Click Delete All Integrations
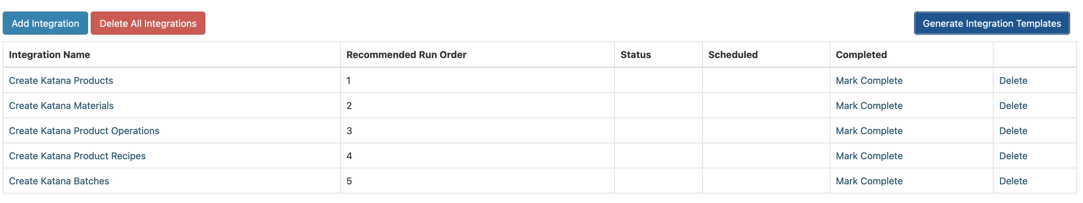 [147, 23]
